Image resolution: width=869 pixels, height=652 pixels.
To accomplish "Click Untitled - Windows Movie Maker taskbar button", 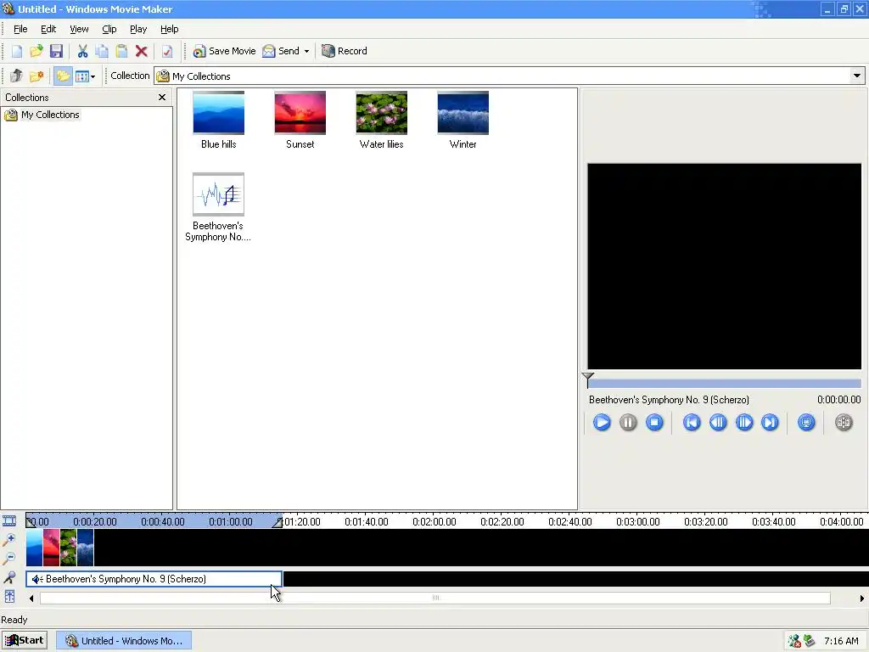I will 124,641.
